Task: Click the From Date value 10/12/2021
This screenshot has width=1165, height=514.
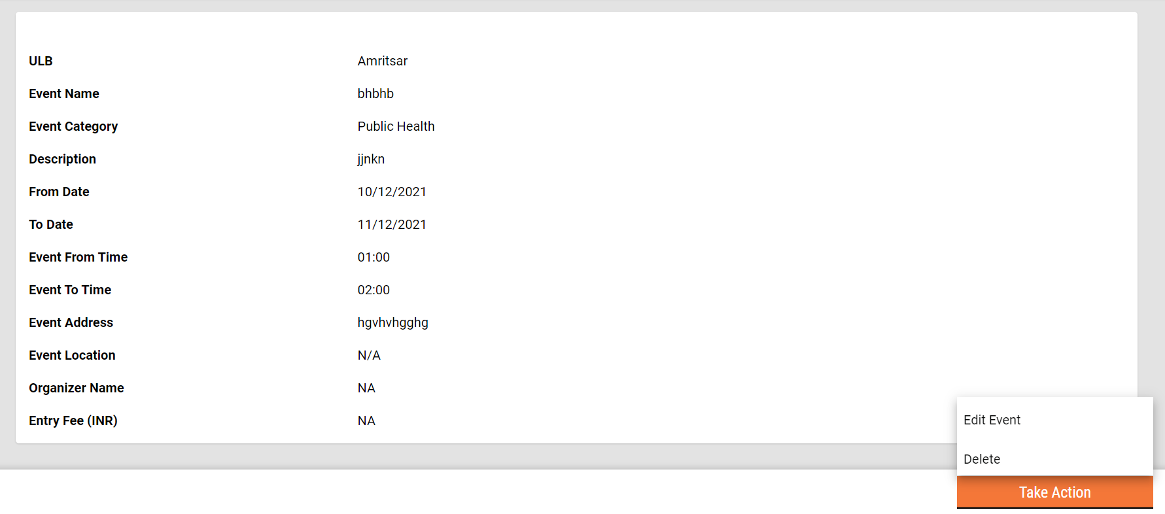Action: [392, 192]
